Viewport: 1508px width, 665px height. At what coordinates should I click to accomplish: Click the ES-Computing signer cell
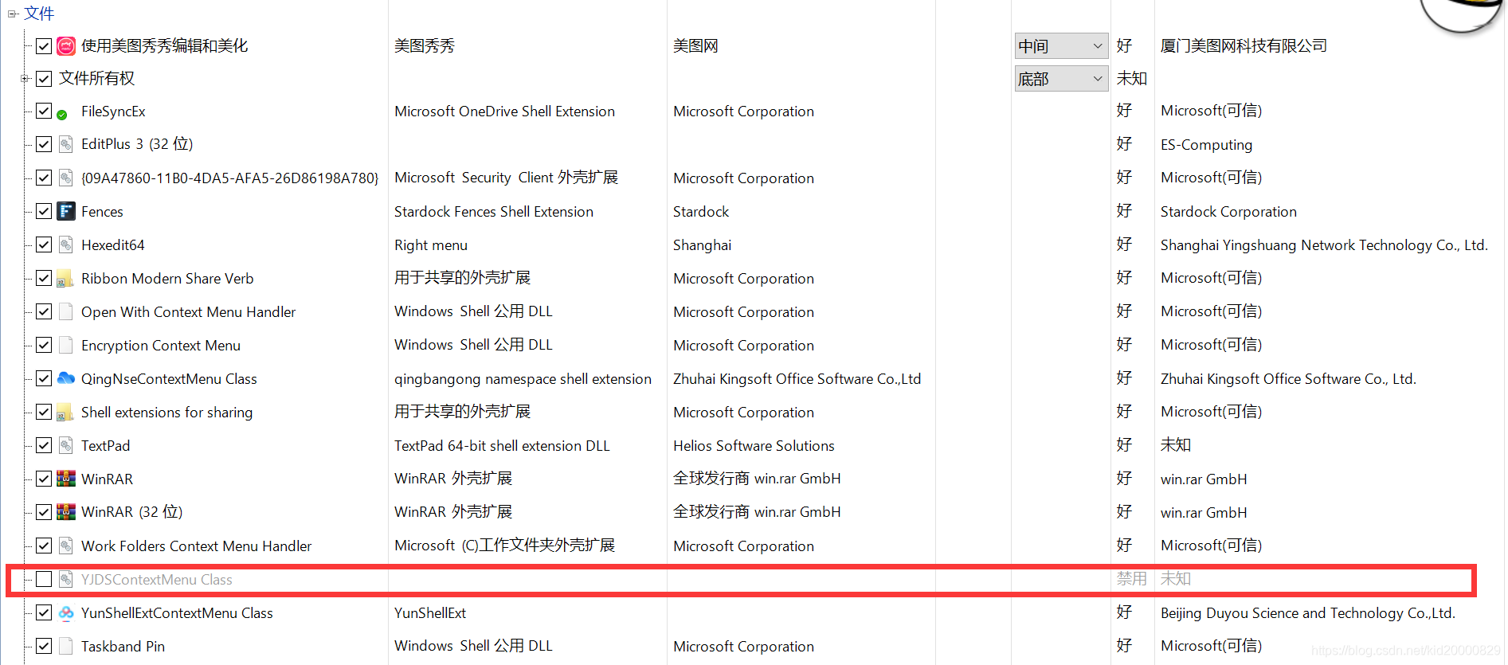click(1206, 144)
